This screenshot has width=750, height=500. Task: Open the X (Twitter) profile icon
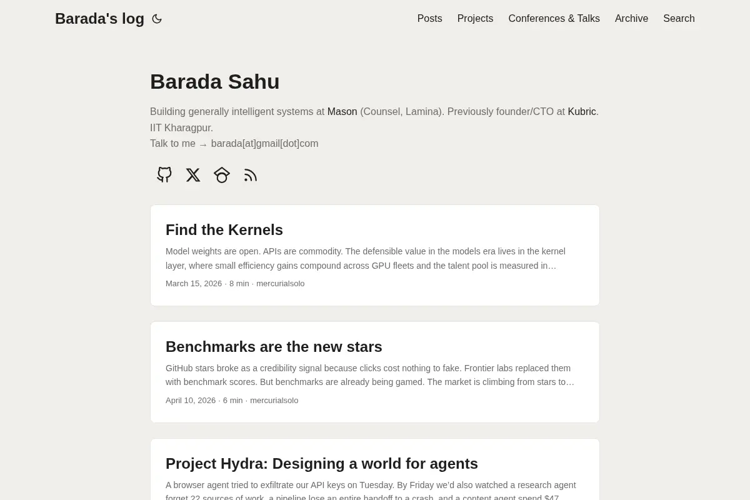[x=193, y=175]
